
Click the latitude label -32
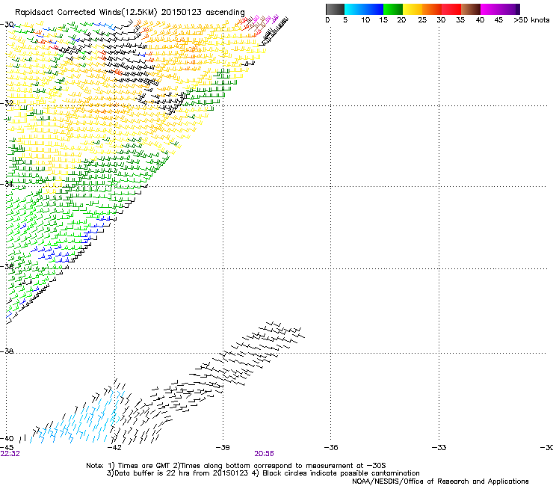point(7,103)
